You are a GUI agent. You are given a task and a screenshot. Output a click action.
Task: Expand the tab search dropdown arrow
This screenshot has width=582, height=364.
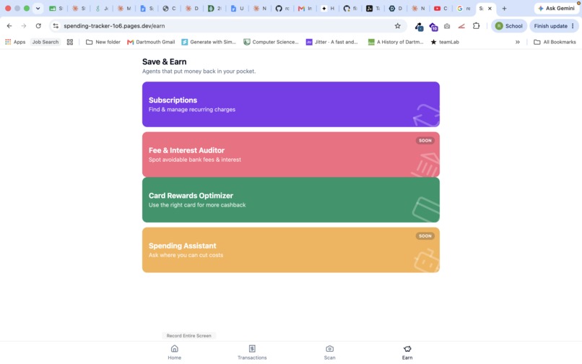[x=38, y=8]
